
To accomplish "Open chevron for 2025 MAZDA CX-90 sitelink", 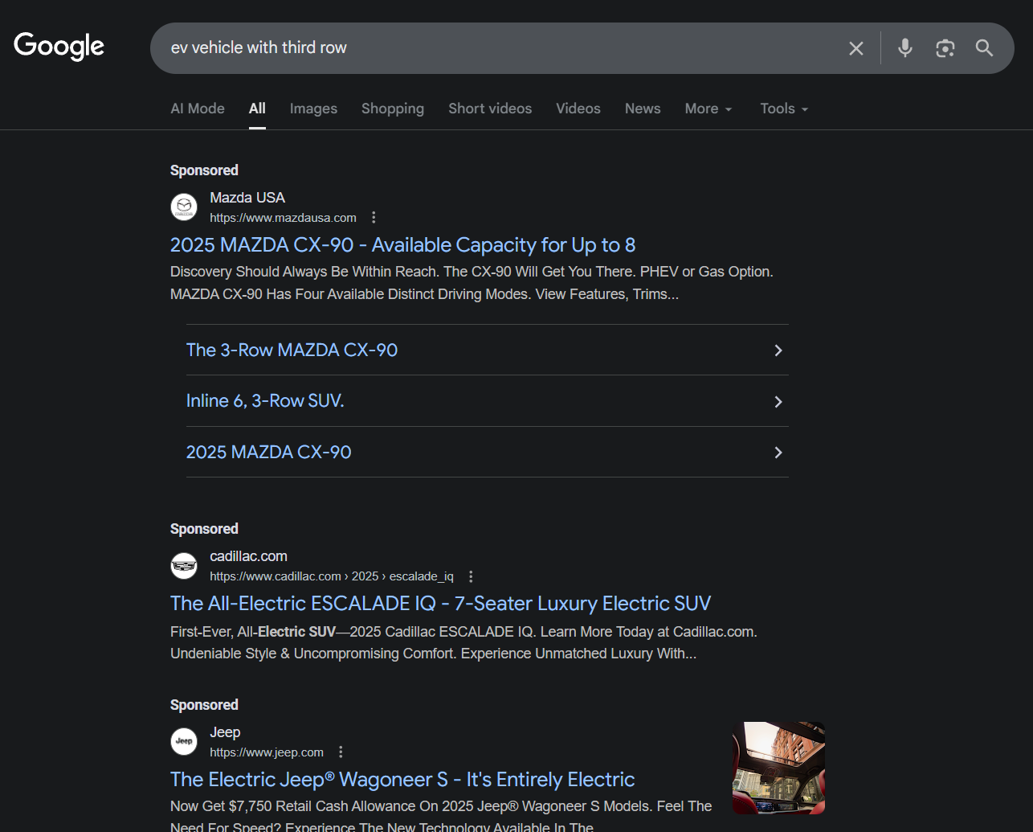I will [x=778, y=453].
